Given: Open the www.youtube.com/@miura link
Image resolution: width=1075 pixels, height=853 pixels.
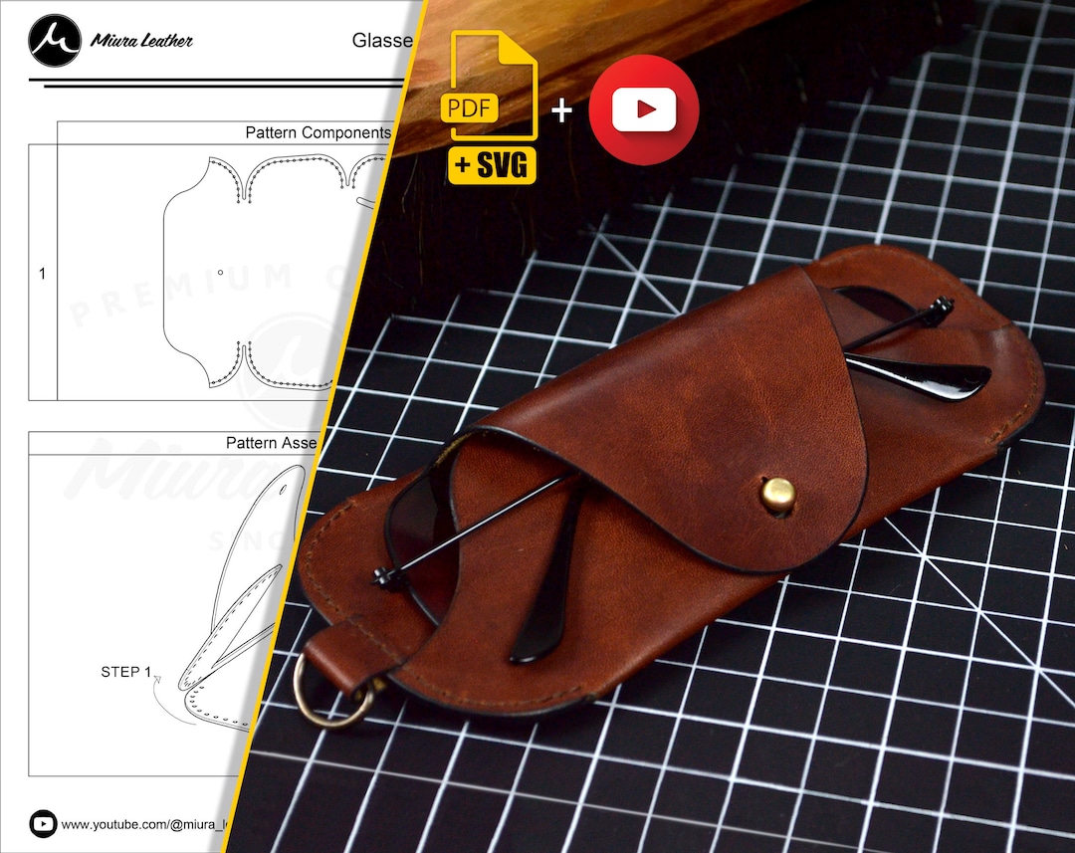Looking at the screenshot, I should coord(144,825).
